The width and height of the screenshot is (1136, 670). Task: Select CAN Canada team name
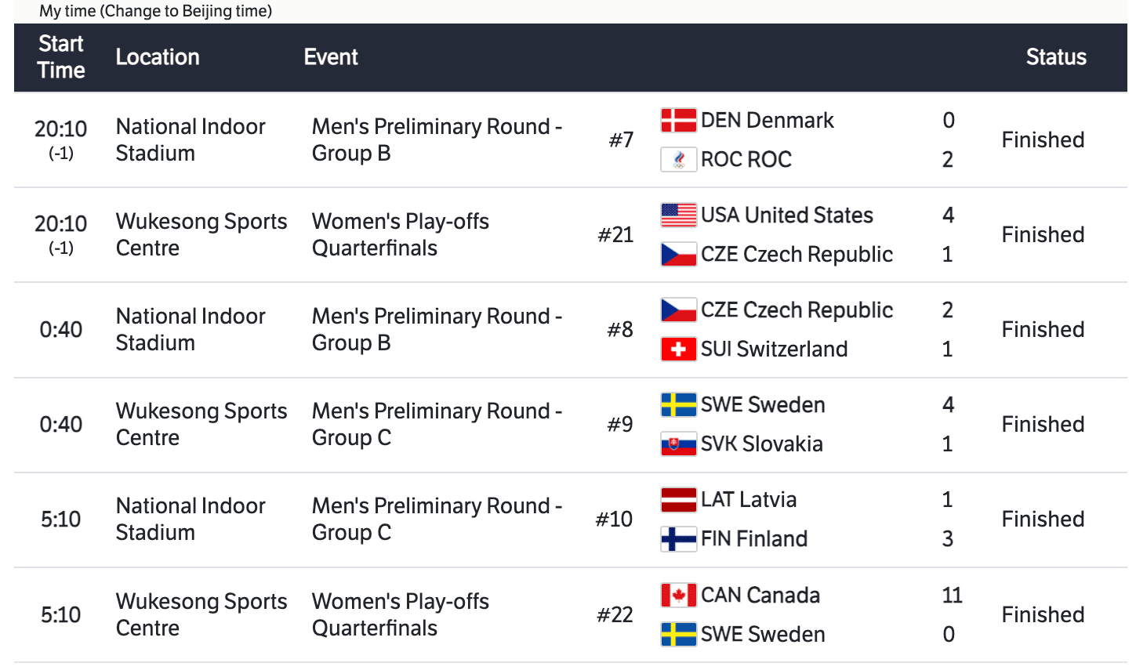(x=760, y=596)
